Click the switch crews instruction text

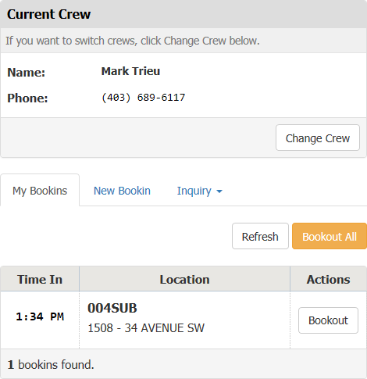click(133, 41)
